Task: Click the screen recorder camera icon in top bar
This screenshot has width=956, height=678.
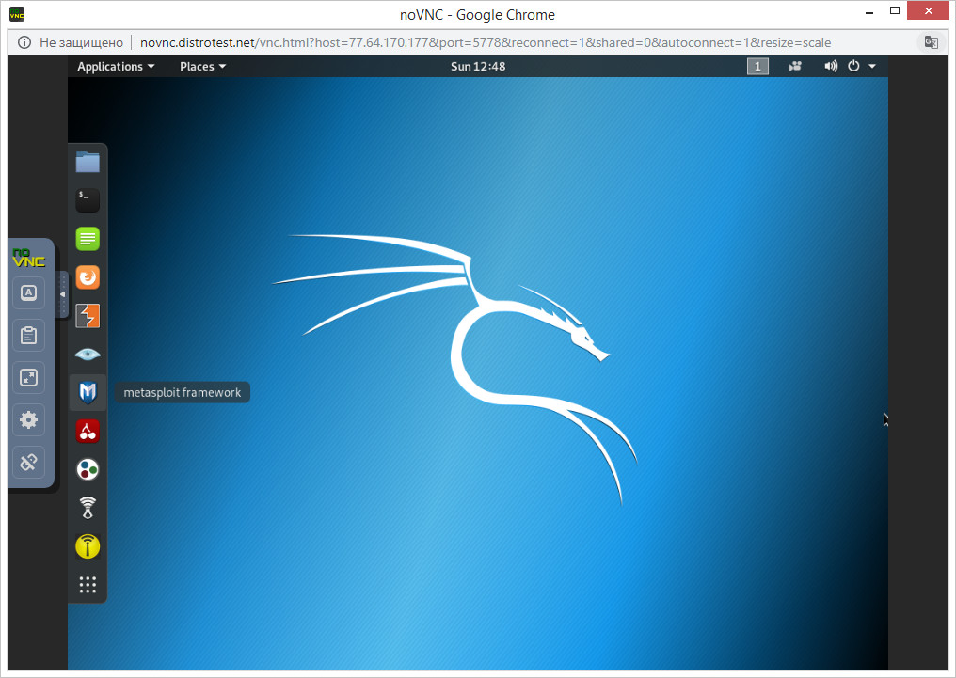Action: (x=795, y=67)
